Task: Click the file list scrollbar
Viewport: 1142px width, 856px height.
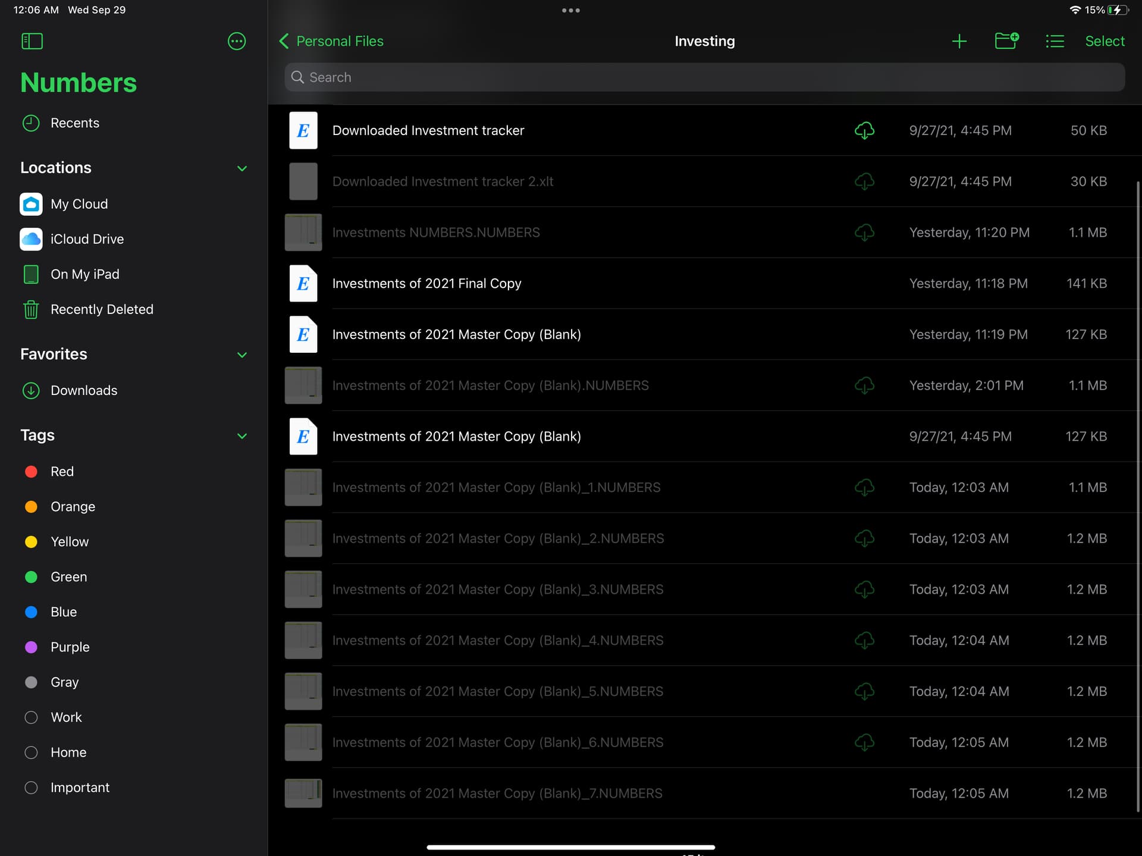Action: point(1138,497)
